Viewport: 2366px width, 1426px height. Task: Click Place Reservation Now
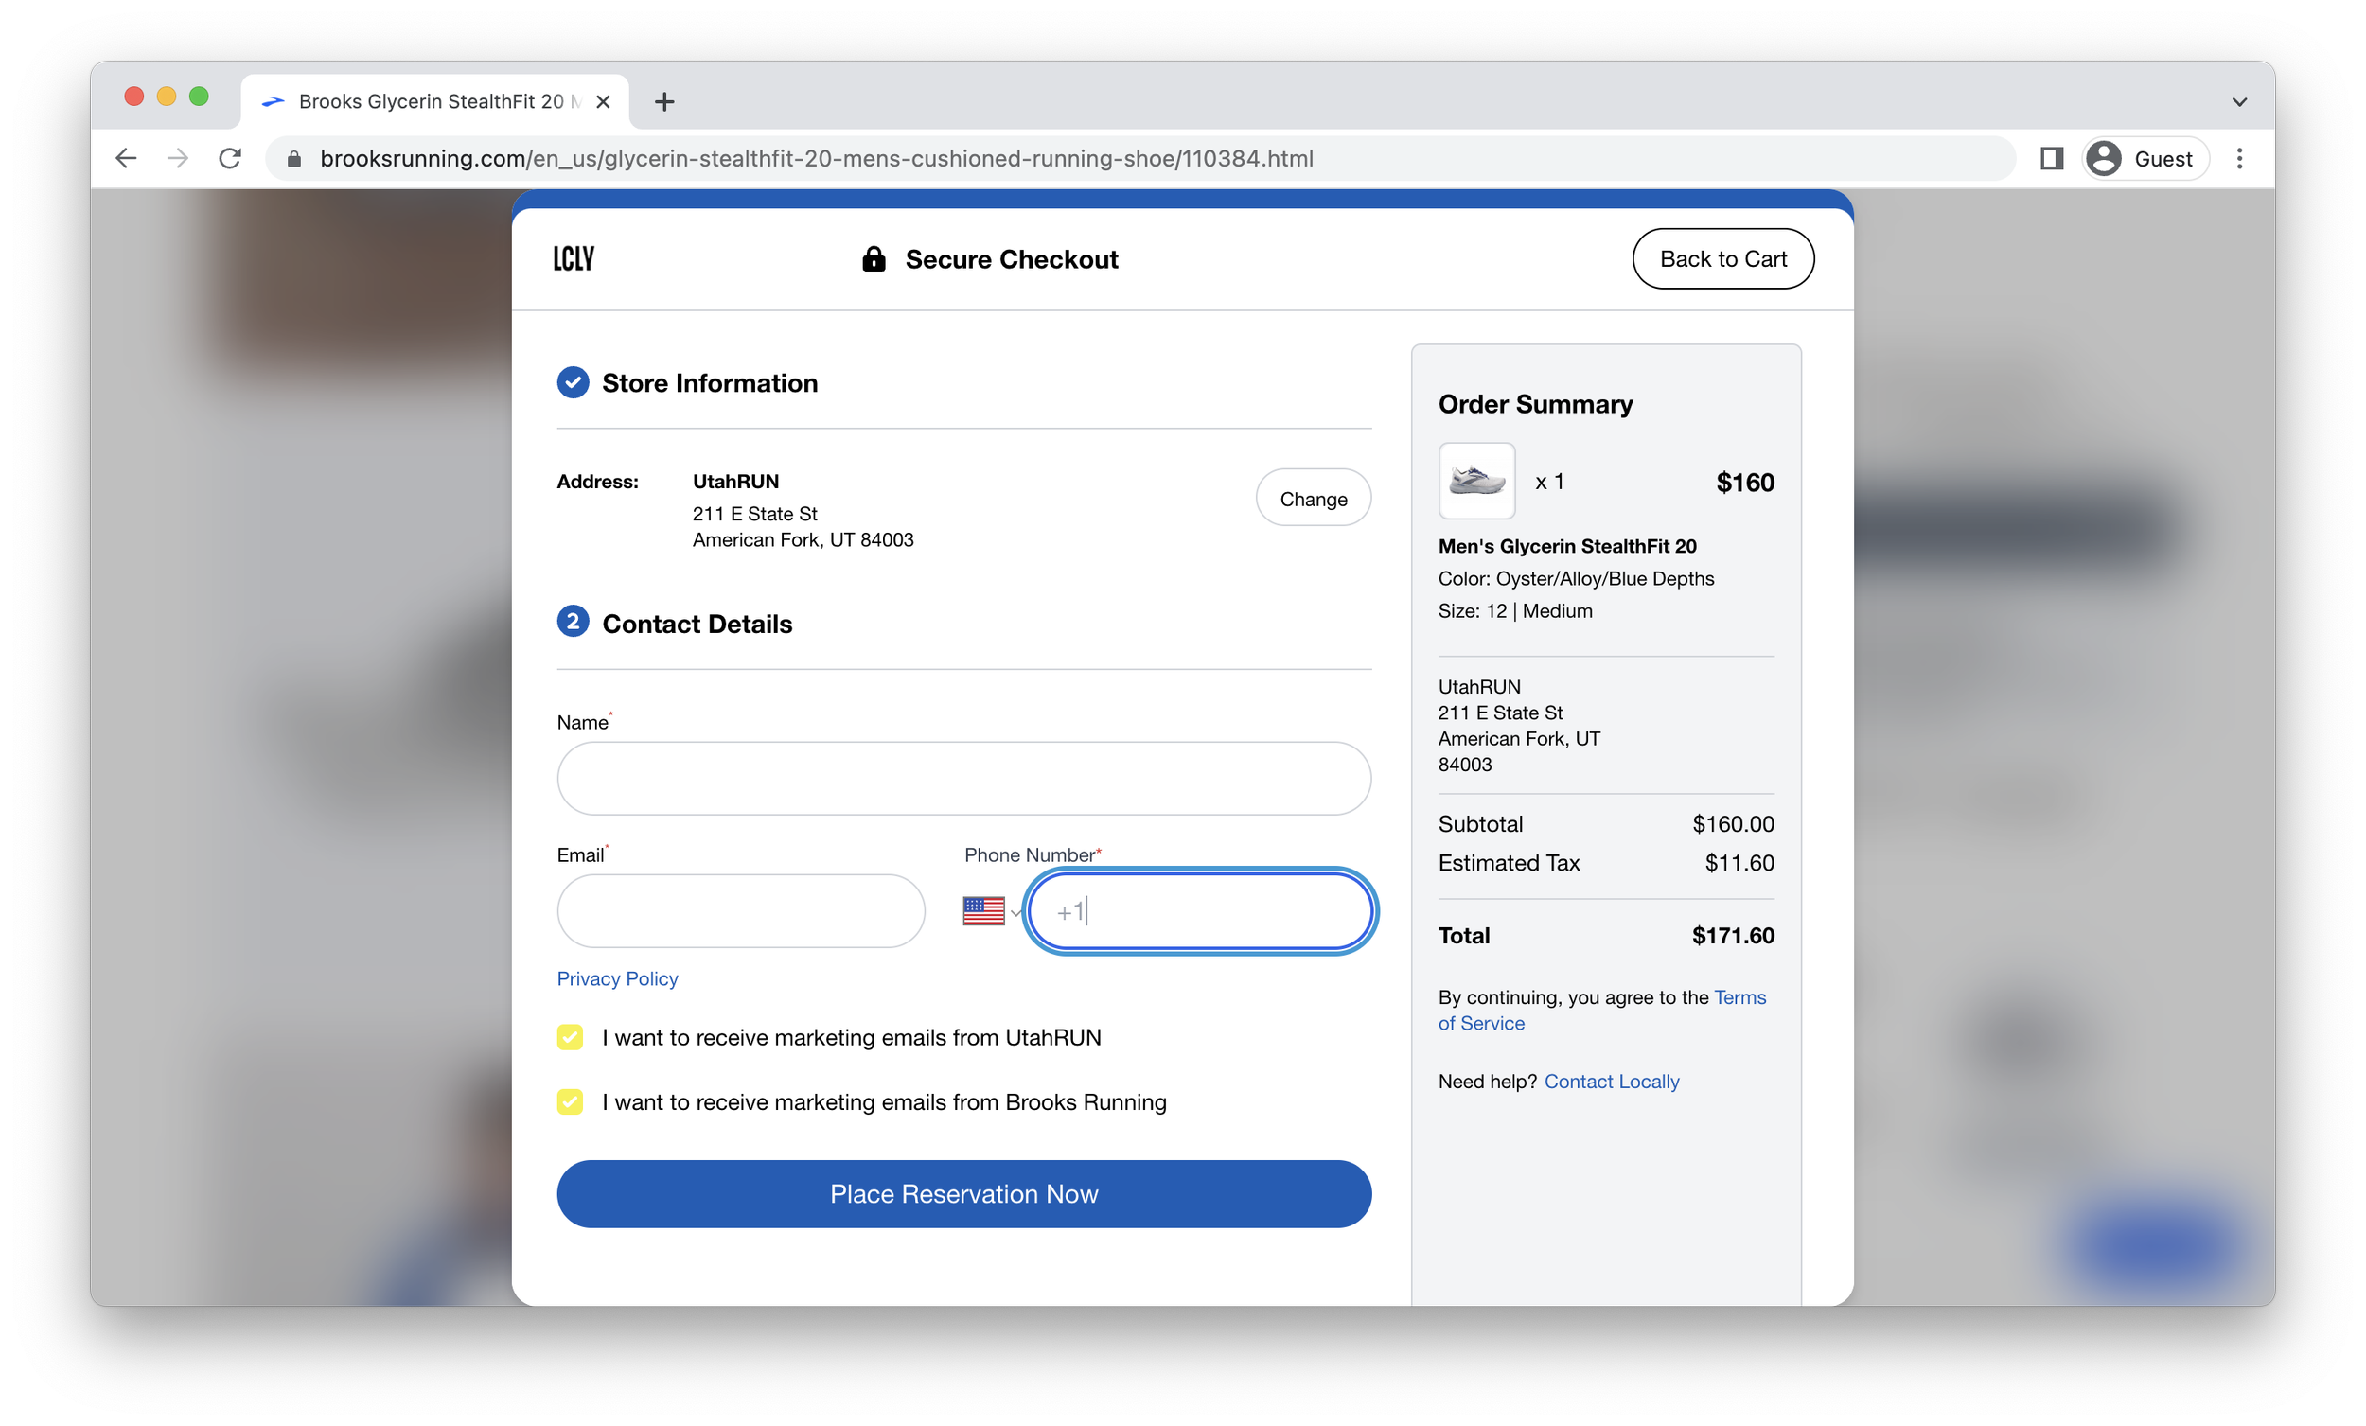click(963, 1193)
